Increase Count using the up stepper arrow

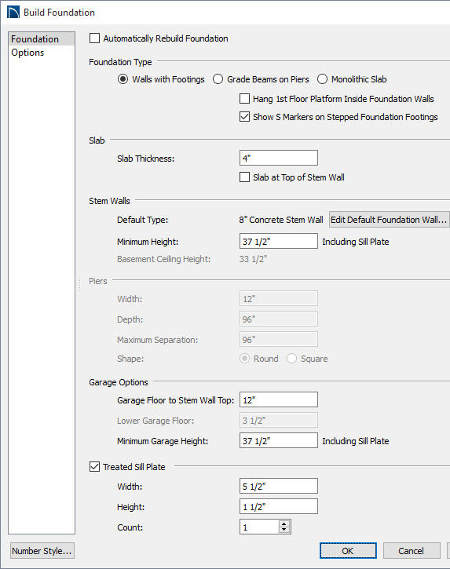(x=284, y=523)
